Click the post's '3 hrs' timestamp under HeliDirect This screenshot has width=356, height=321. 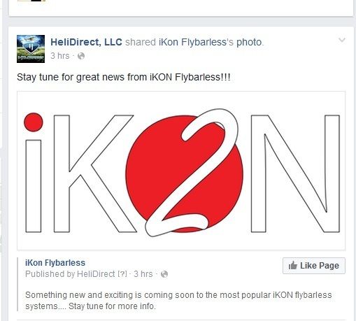click(60, 56)
